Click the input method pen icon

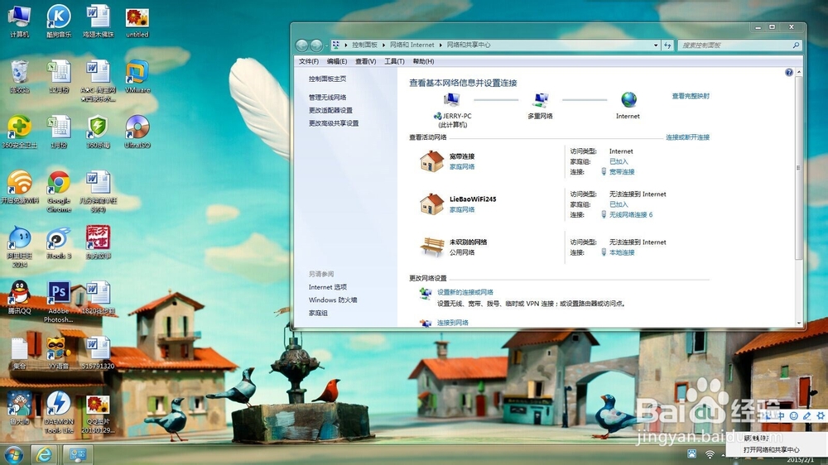click(x=806, y=416)
